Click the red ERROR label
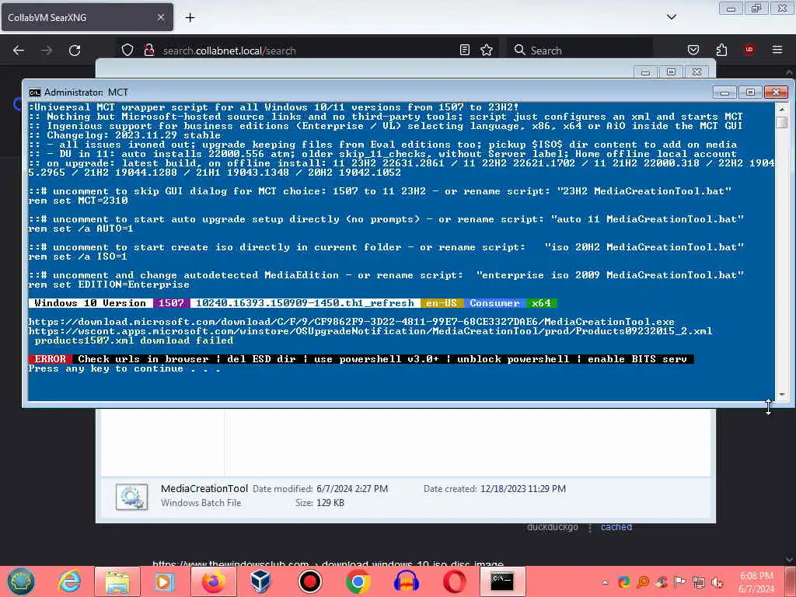796x597 pixels. (x=51, y=359)
